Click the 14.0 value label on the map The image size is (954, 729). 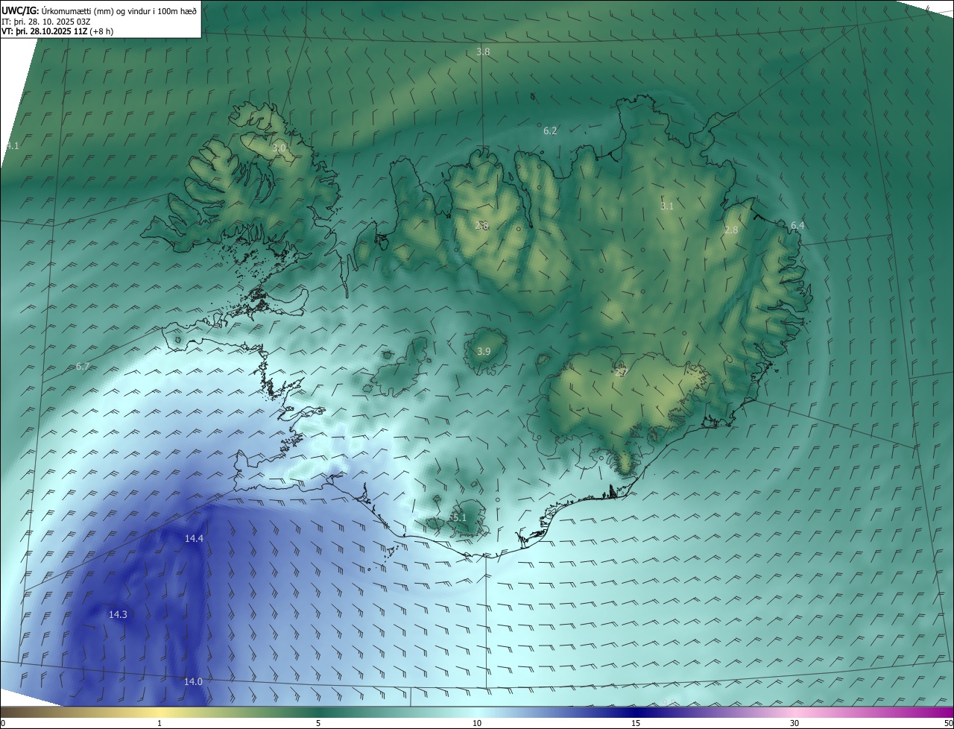coord(193,682)
